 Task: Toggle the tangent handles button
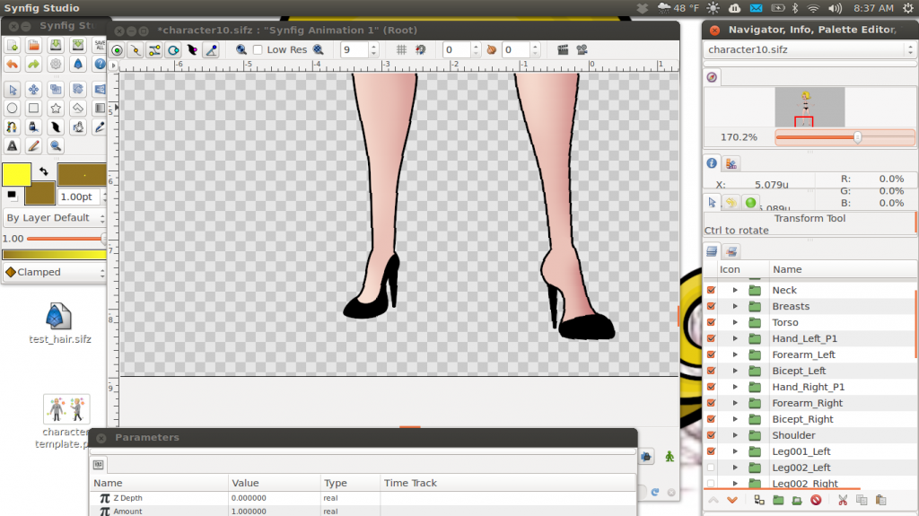[154, 50]
